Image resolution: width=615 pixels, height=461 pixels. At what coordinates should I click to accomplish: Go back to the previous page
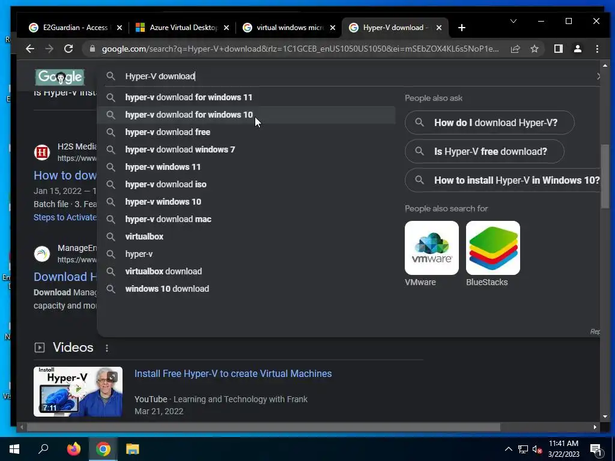30,49
